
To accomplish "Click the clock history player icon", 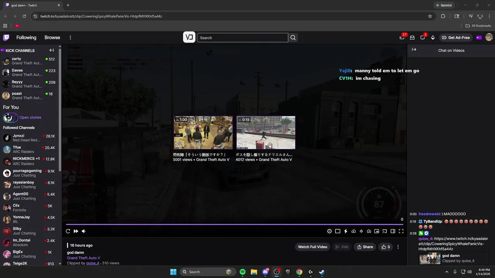I will (x=353, y=231).
